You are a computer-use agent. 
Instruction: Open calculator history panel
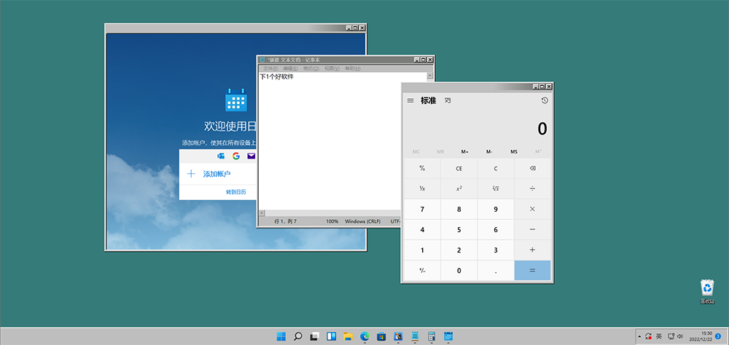pyautogui.click(x=545, y=100)
